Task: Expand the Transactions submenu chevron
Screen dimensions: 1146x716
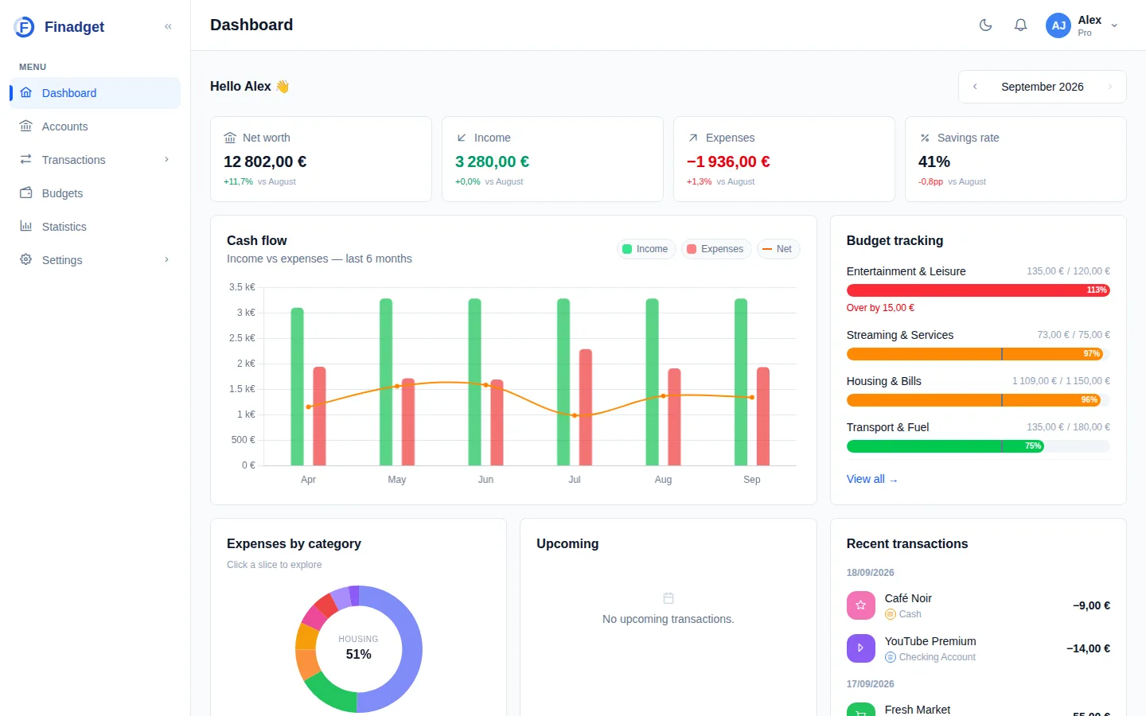Action: click(x=166, y=159)
